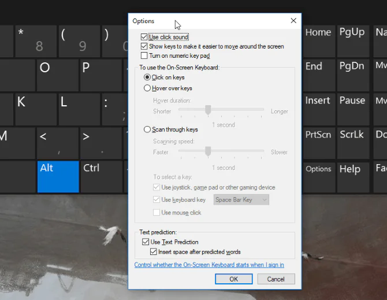Toggle Use joystick, game pad checkbox

click(157, 187)
